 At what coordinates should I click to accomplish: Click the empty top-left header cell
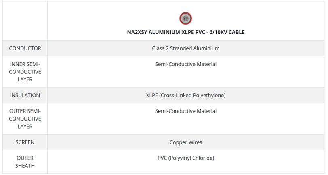point(25,21)
